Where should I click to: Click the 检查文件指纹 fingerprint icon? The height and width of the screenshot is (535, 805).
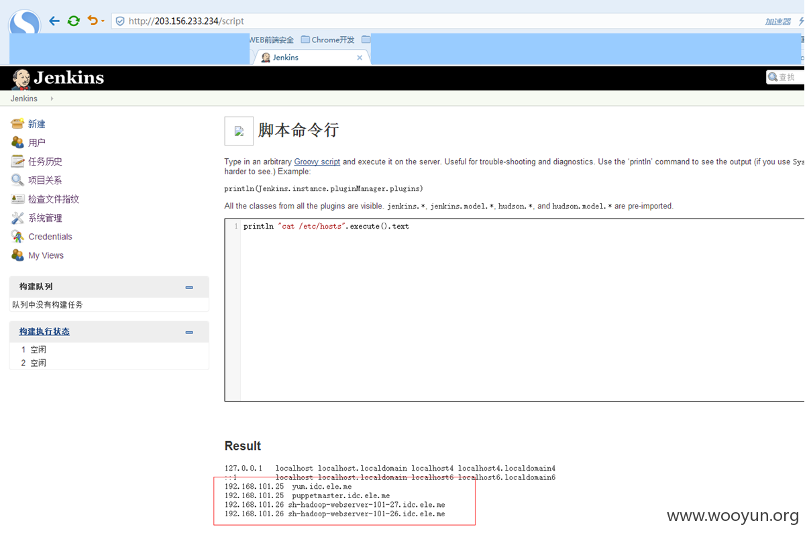coord(17,198)
